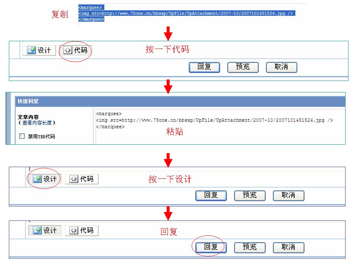Click 代码 tab in the bottom 回复 panel
The image size is (354, 265).
(82, 230)
